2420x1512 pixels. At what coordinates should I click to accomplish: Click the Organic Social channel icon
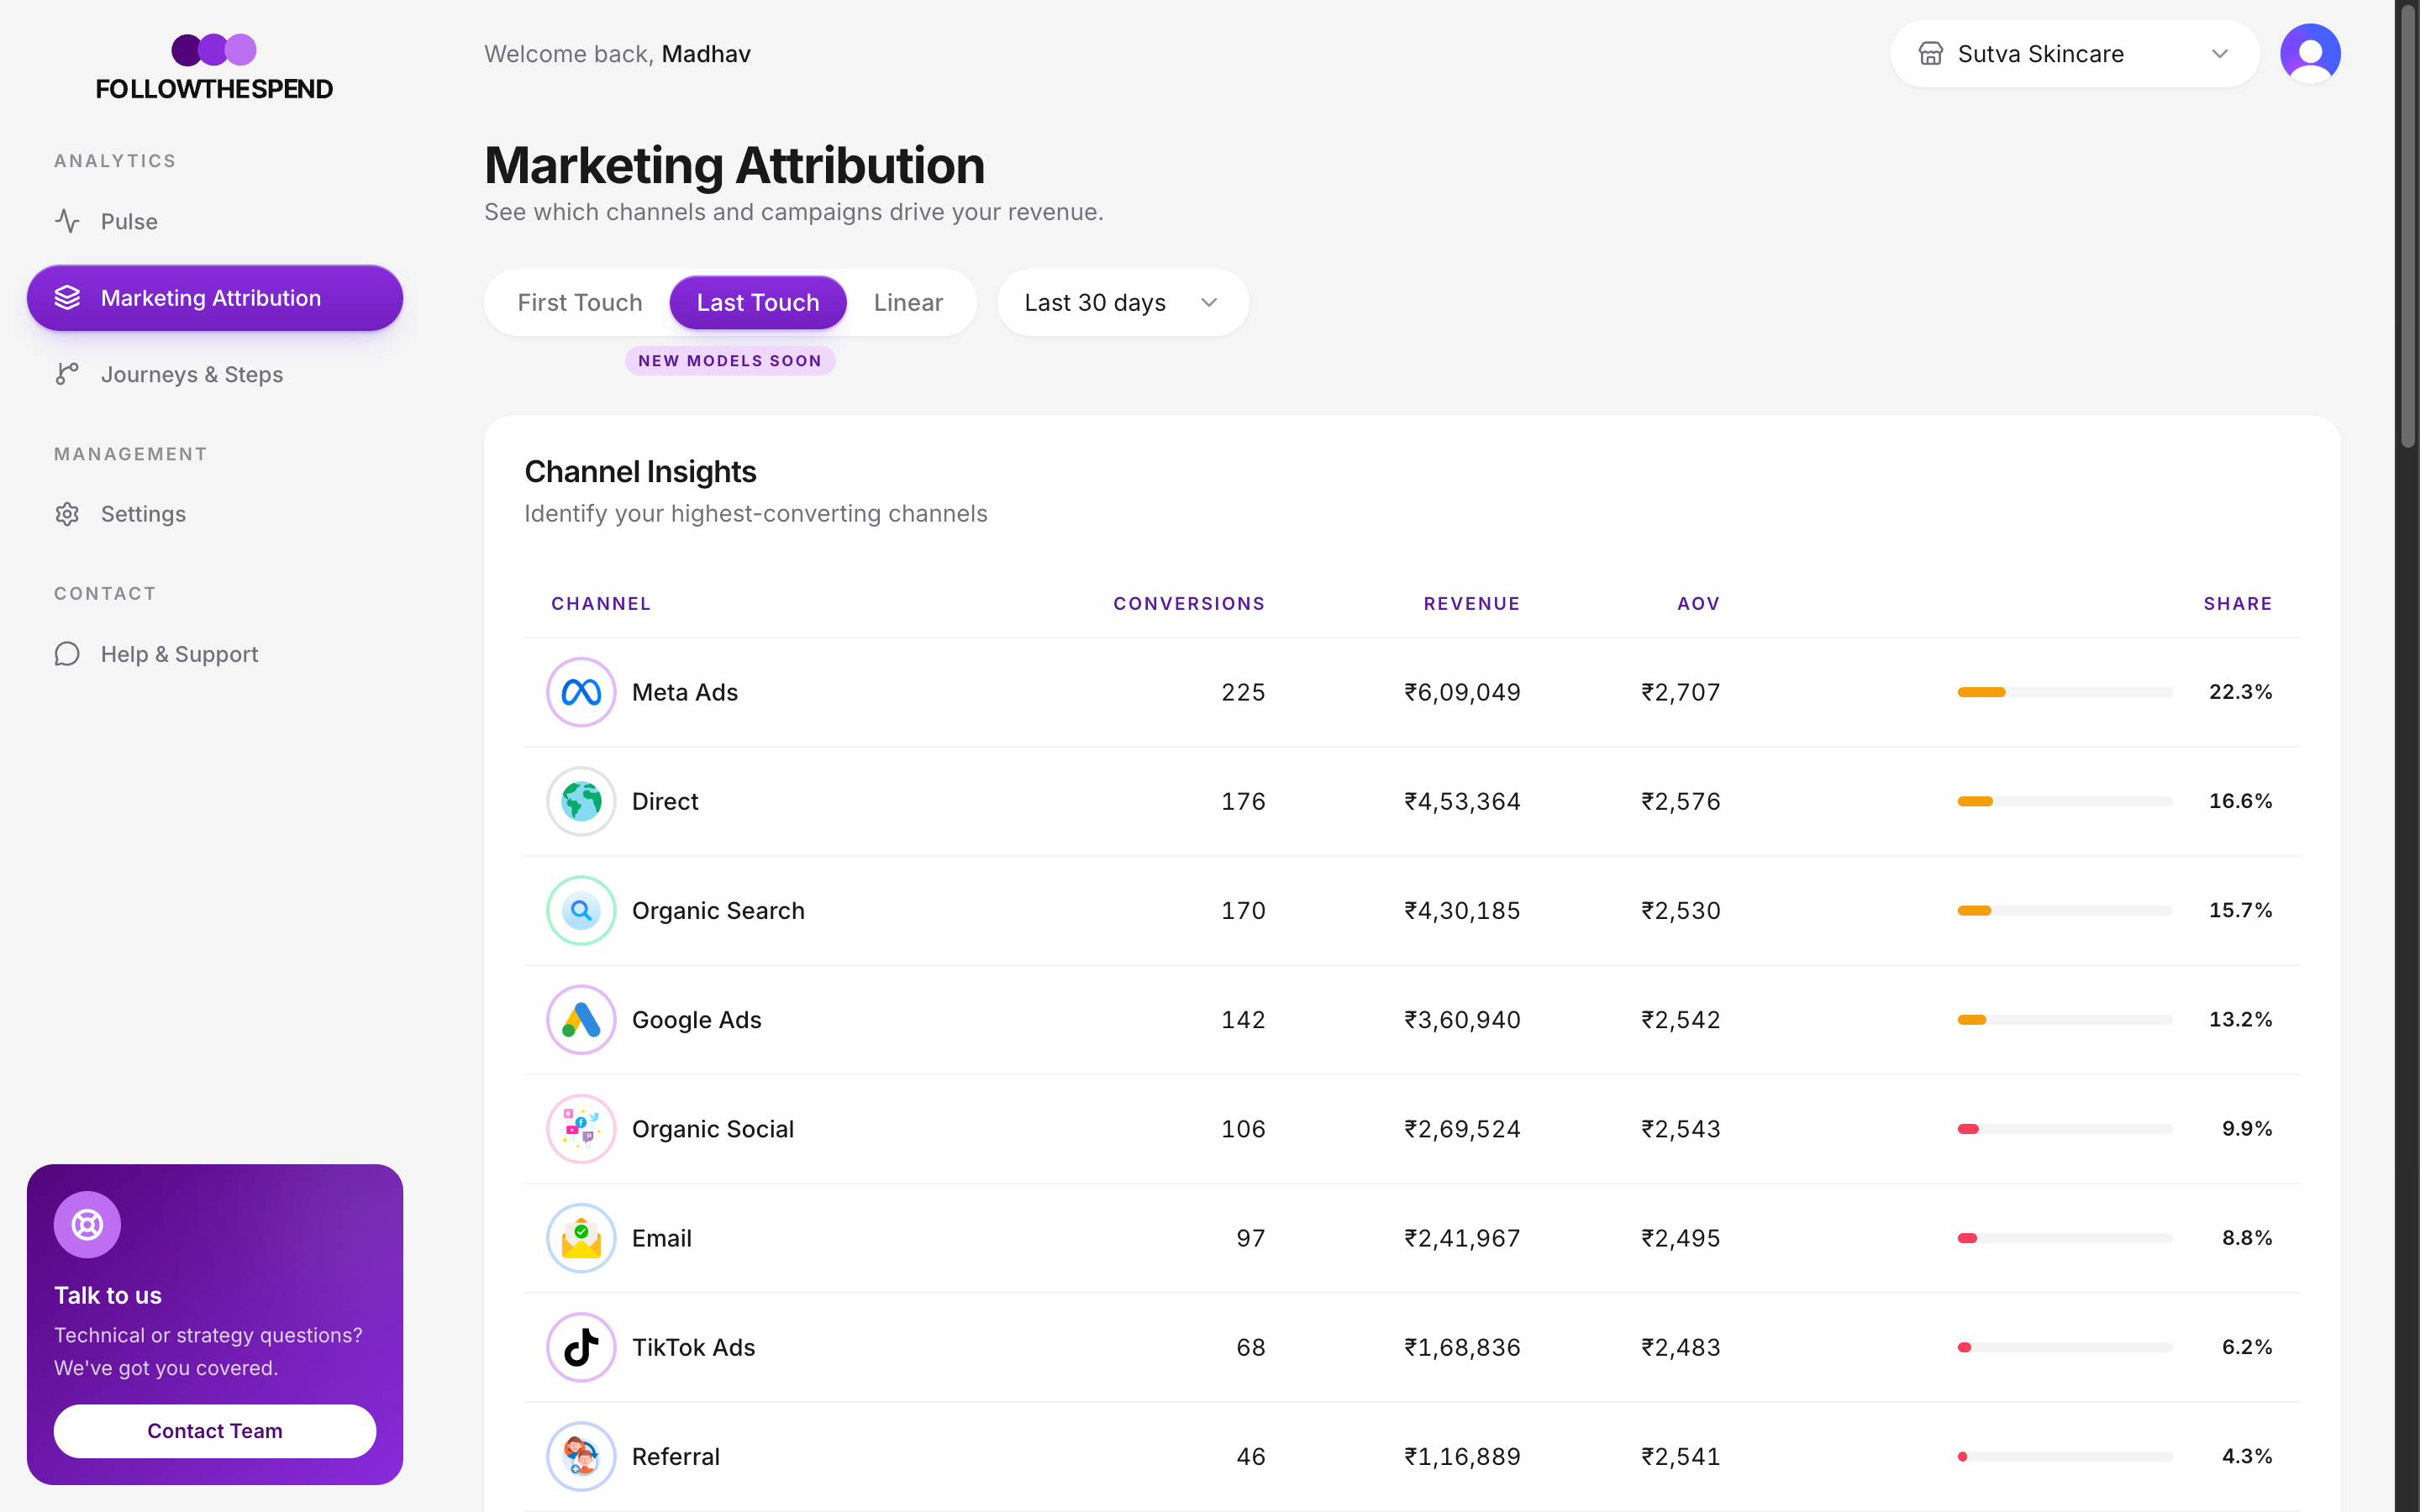581,1129
